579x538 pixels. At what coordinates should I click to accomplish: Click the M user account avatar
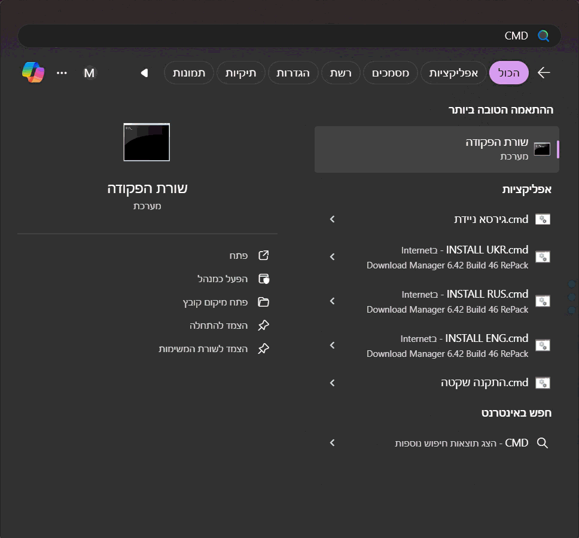point(89,73)
